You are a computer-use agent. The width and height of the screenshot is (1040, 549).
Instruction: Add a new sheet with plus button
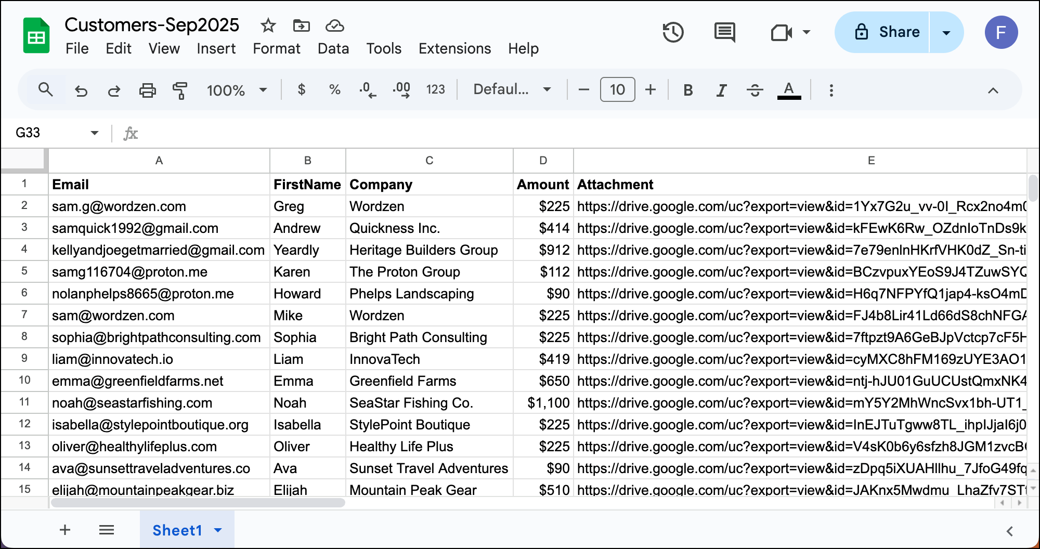click(65, 530)
